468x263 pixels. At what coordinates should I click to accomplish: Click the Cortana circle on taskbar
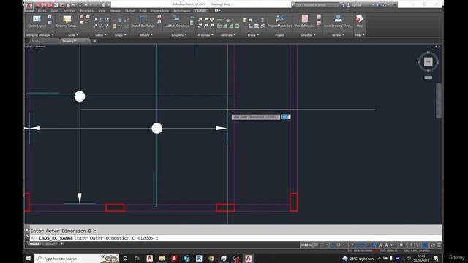[125, 258]
